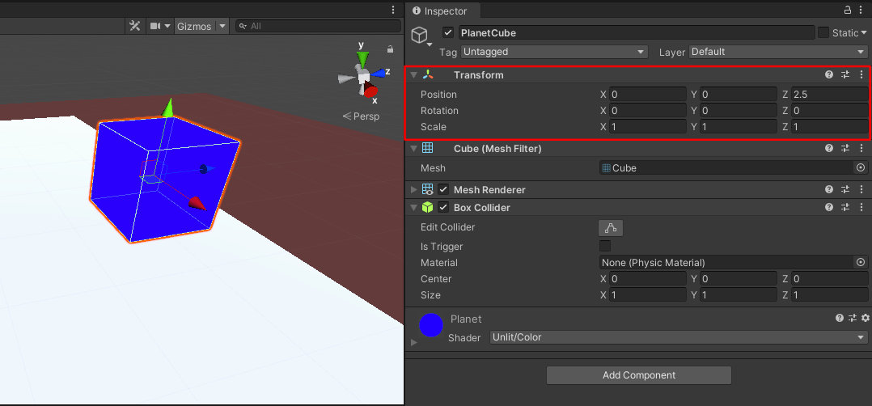
Task: Click the Rotation Y field
Action: click(x=739, y=111)
